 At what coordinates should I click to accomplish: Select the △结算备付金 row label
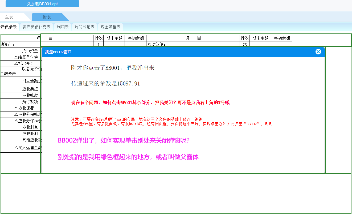pos(26,57)
